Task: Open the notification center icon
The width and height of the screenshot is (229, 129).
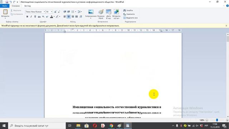Action: coord(224,126)
